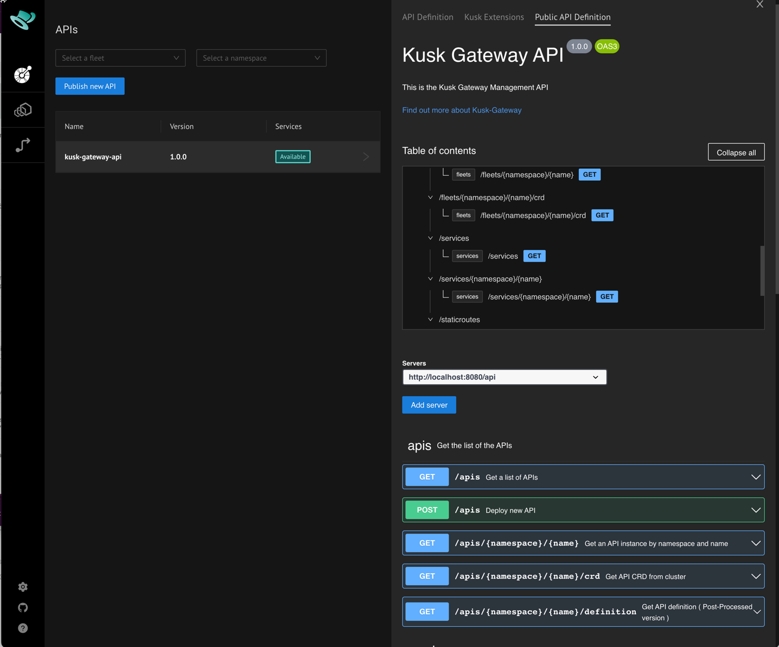Click the Services column header

coord(288,126)
